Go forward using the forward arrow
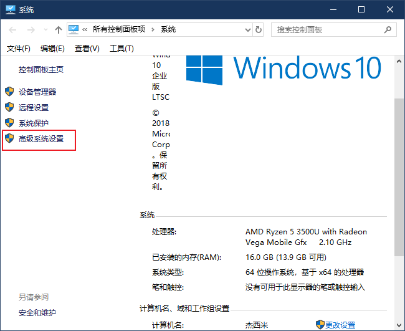Image resolution: width=405 pixels, height=331 pixels. coord(31,30)
